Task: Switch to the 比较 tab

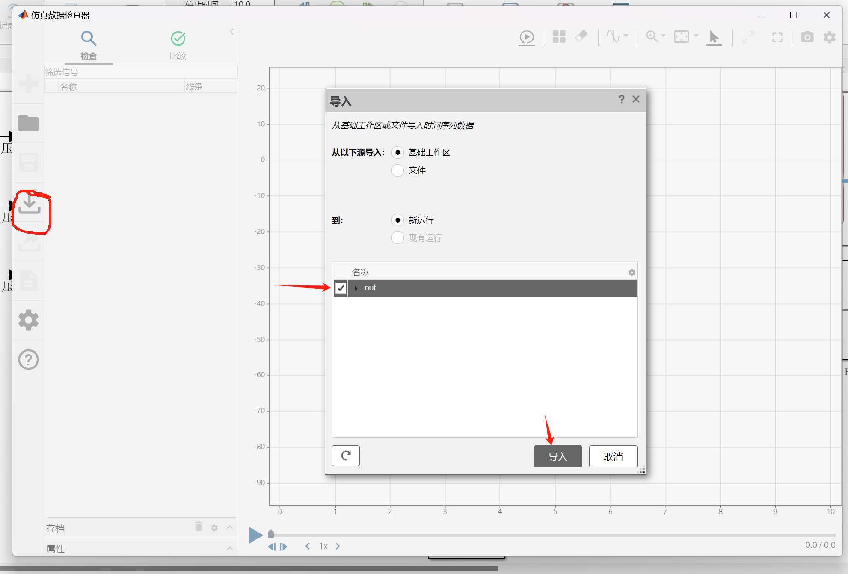Action: 178,46
